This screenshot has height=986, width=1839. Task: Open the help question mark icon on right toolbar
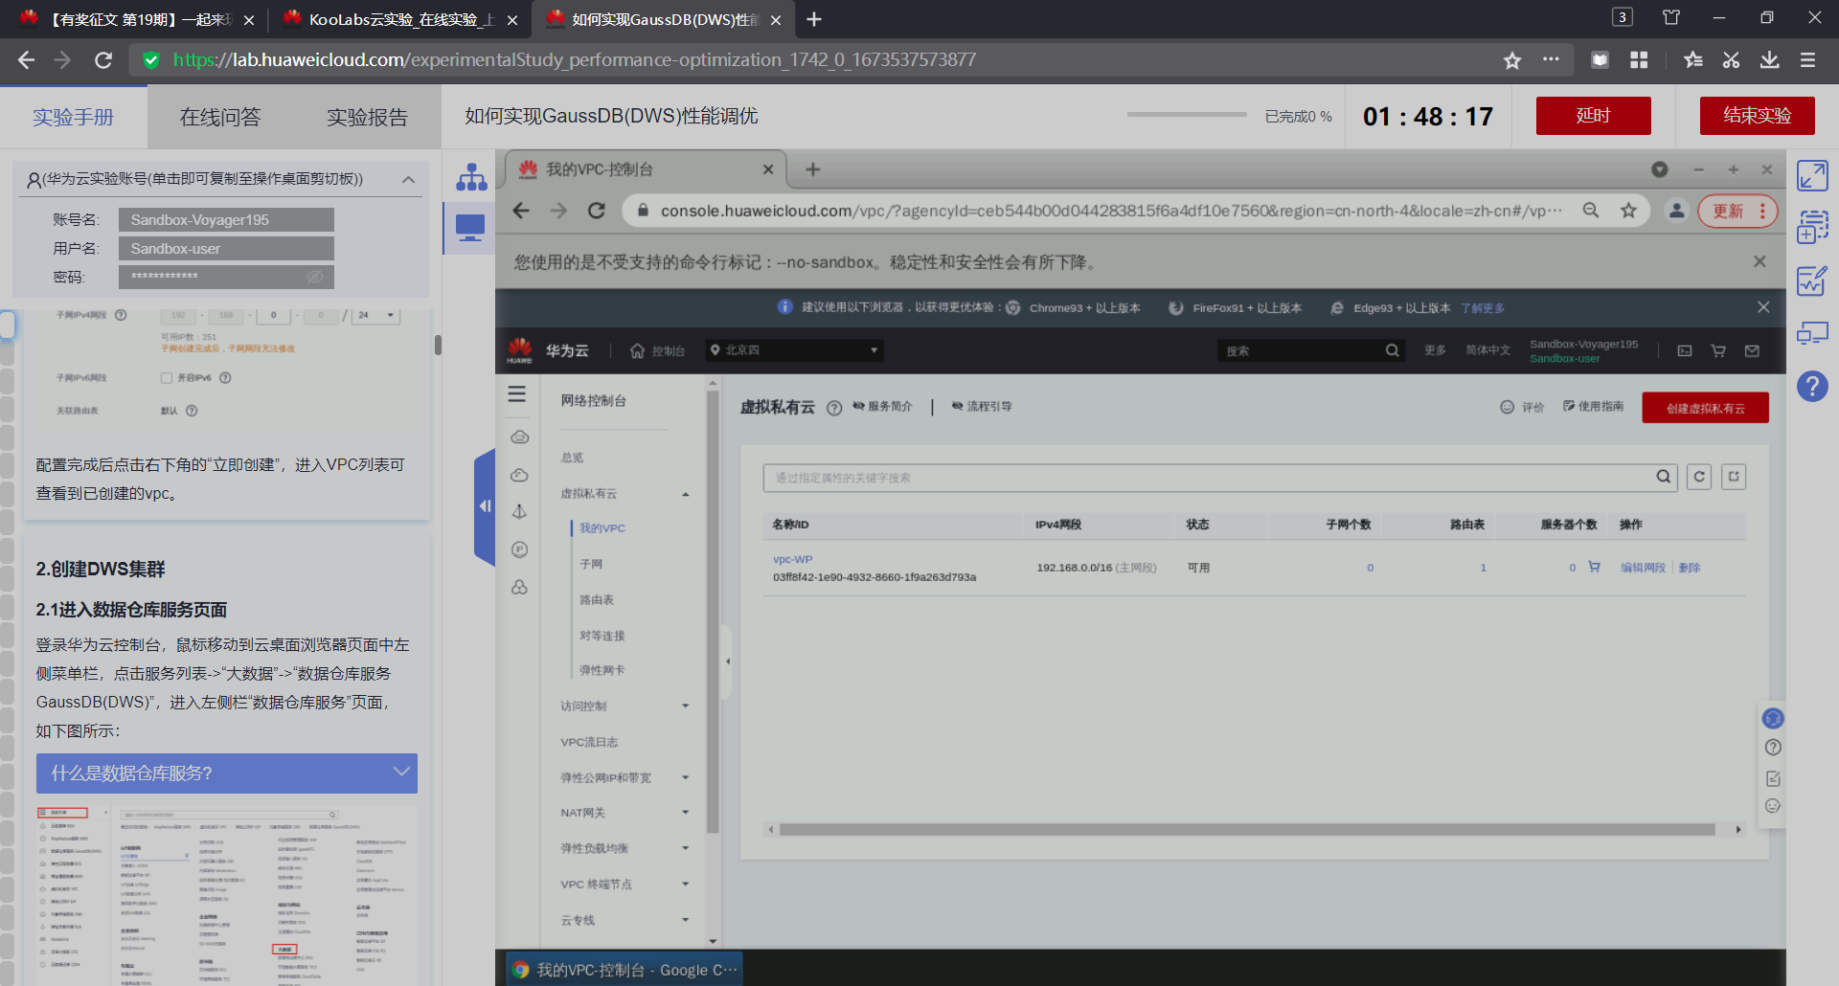(x=1812, y=387)
